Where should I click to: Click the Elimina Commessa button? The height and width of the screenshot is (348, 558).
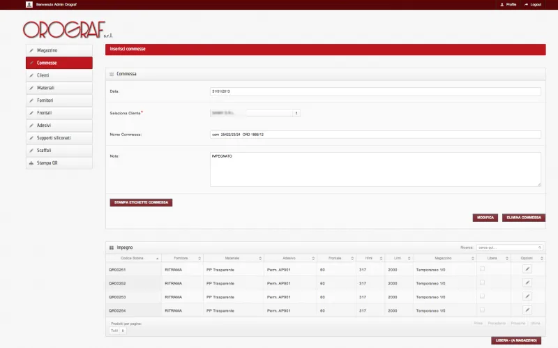click(x=524, y=218)
